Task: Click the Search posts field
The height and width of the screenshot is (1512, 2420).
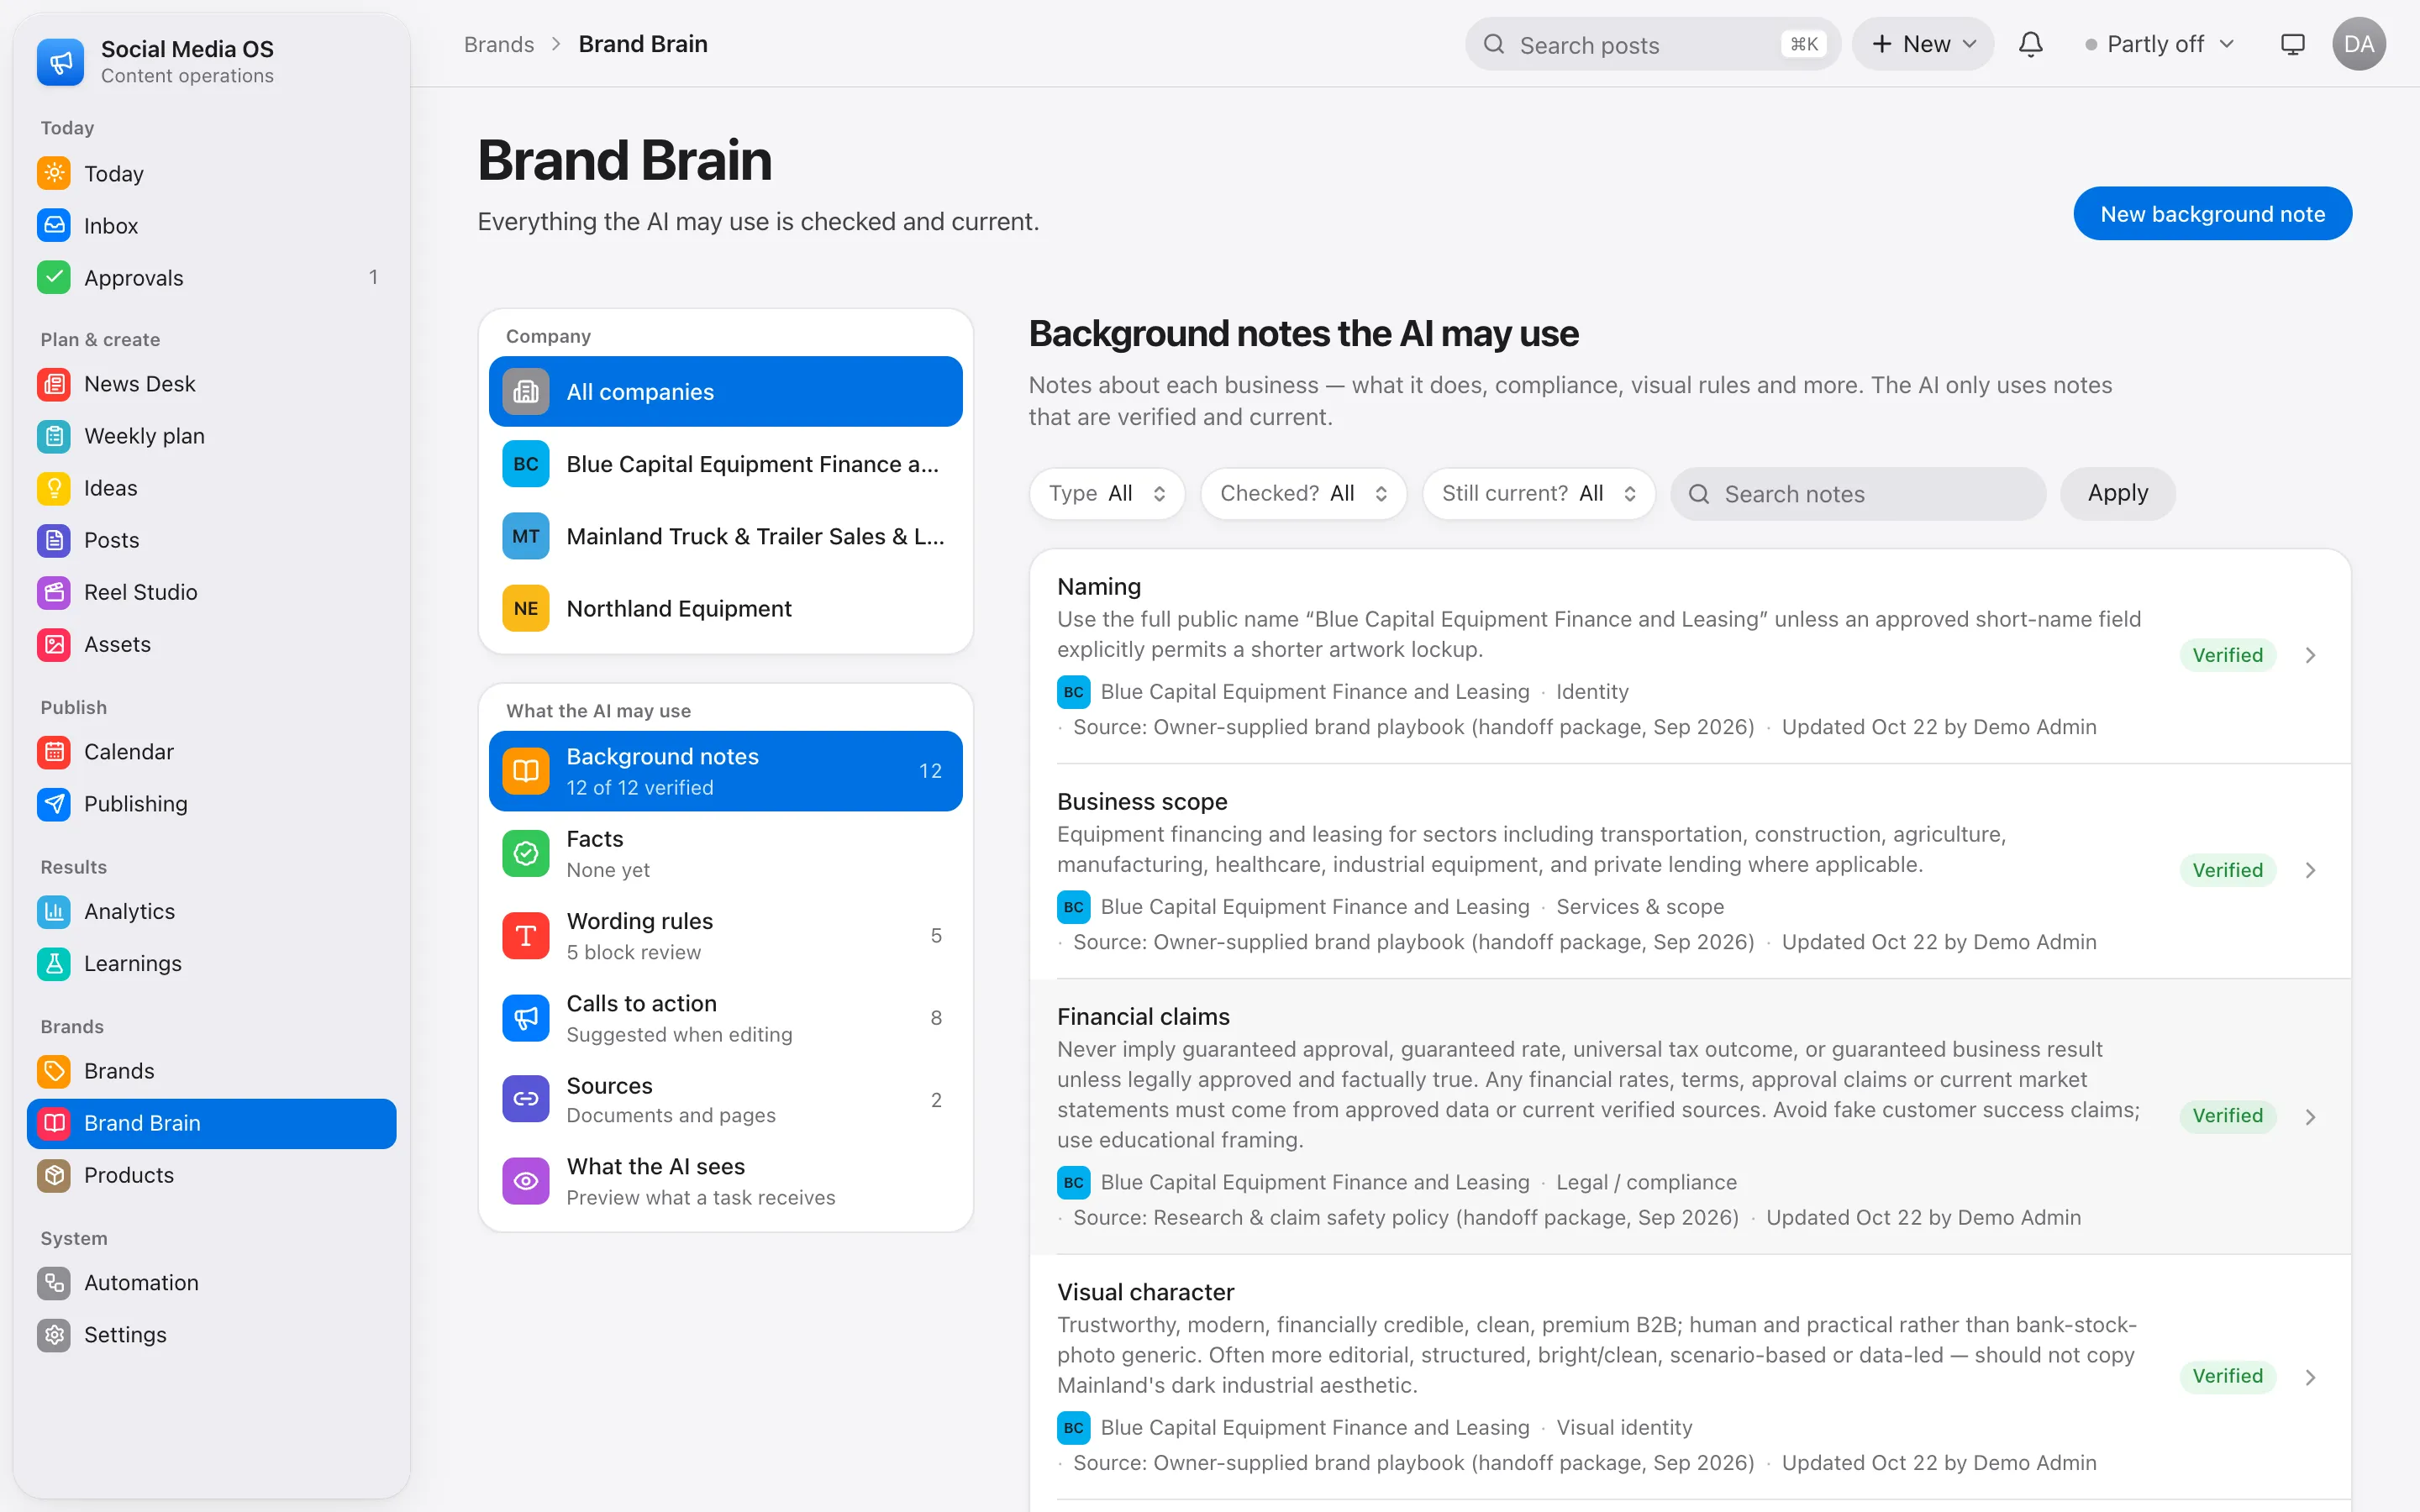Action: pyautogui.click(x=1652, y=44)
